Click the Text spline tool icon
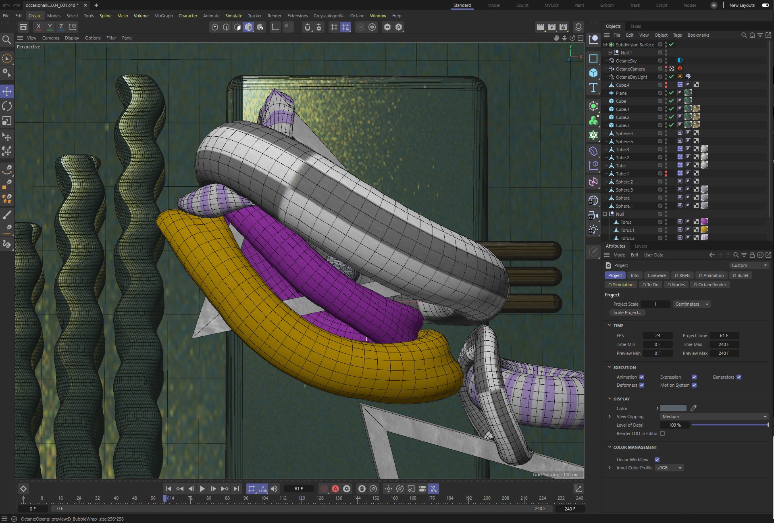The image size is (774, 523). coord(593,88)
